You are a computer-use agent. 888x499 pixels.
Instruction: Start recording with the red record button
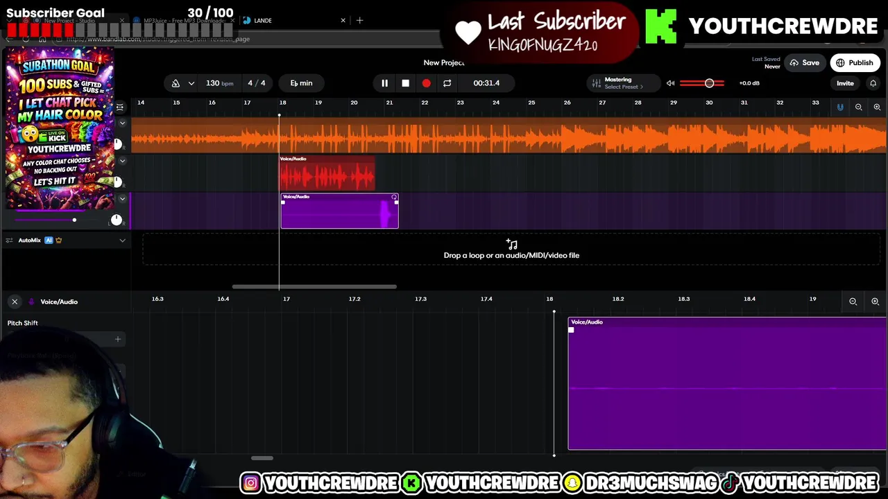[x=426, y=83]
